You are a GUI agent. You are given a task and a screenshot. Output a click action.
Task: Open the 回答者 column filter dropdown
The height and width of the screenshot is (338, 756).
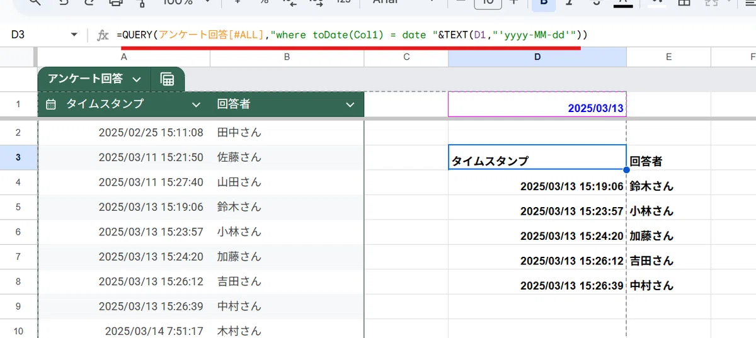pyautogui.click(x=351, y=104)
